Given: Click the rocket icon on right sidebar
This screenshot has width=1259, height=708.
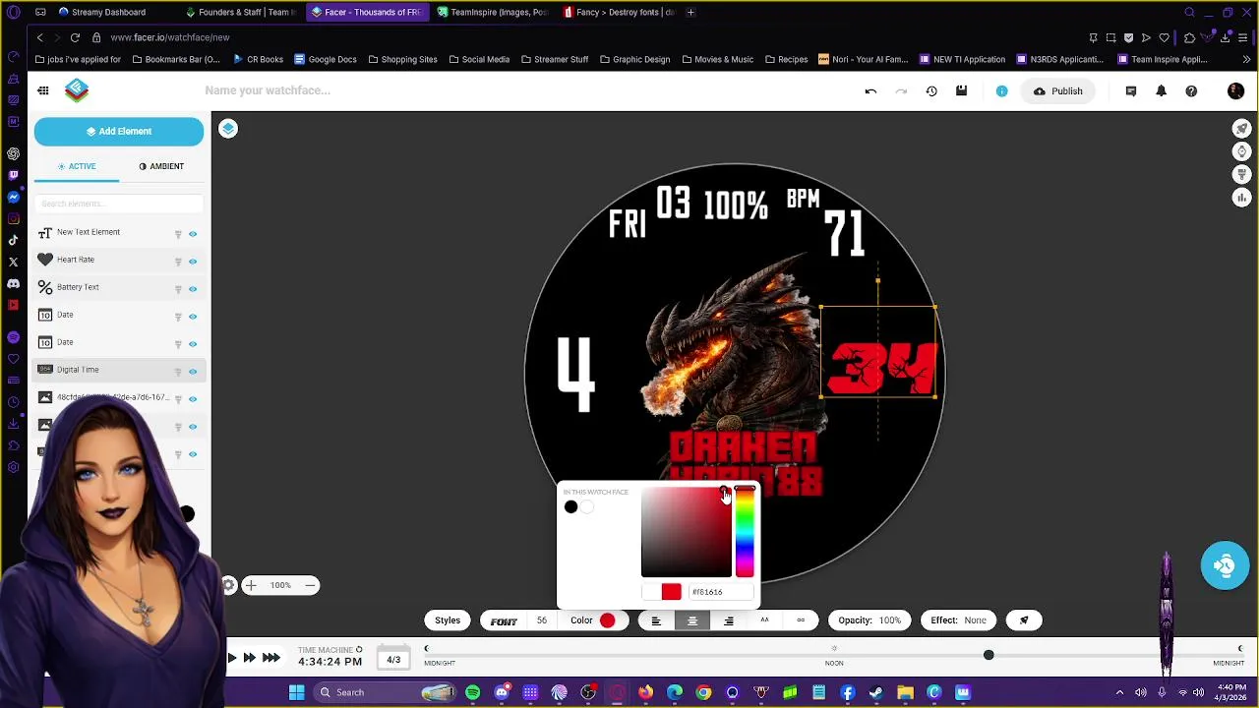Looking at the screenshot, I should pyautogui.click(x=1241, y=129).
